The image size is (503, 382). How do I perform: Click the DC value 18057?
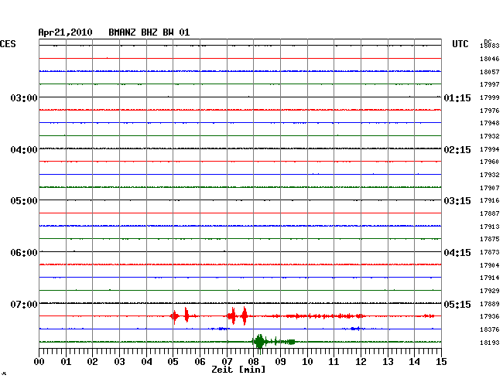[490, 72]
